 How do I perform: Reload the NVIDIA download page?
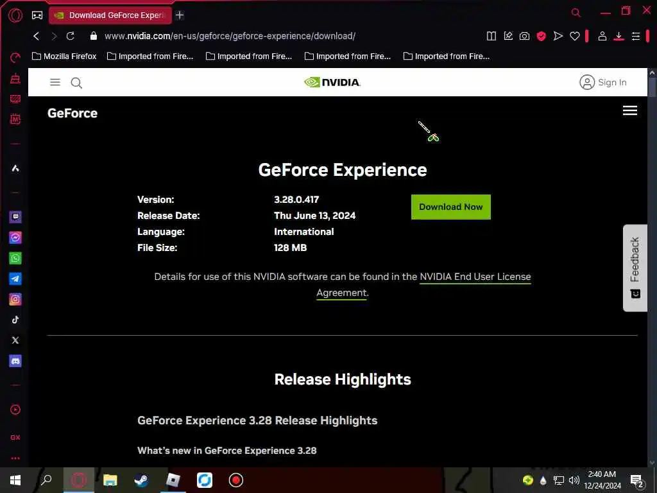coord(71,36)
